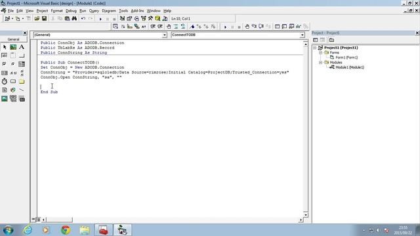Open Properties Window from toolbar

[x=129, y=18]
